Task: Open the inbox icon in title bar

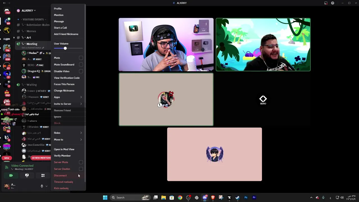Action: 326,3
